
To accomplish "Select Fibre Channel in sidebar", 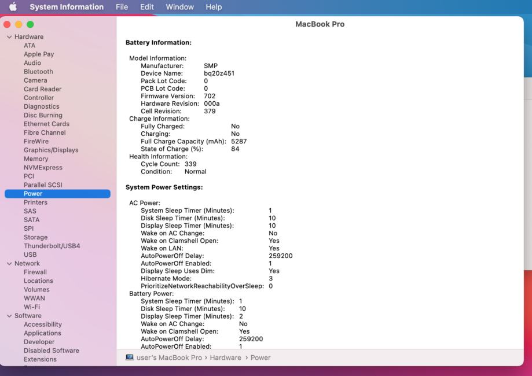I will [x=45, y=132].
